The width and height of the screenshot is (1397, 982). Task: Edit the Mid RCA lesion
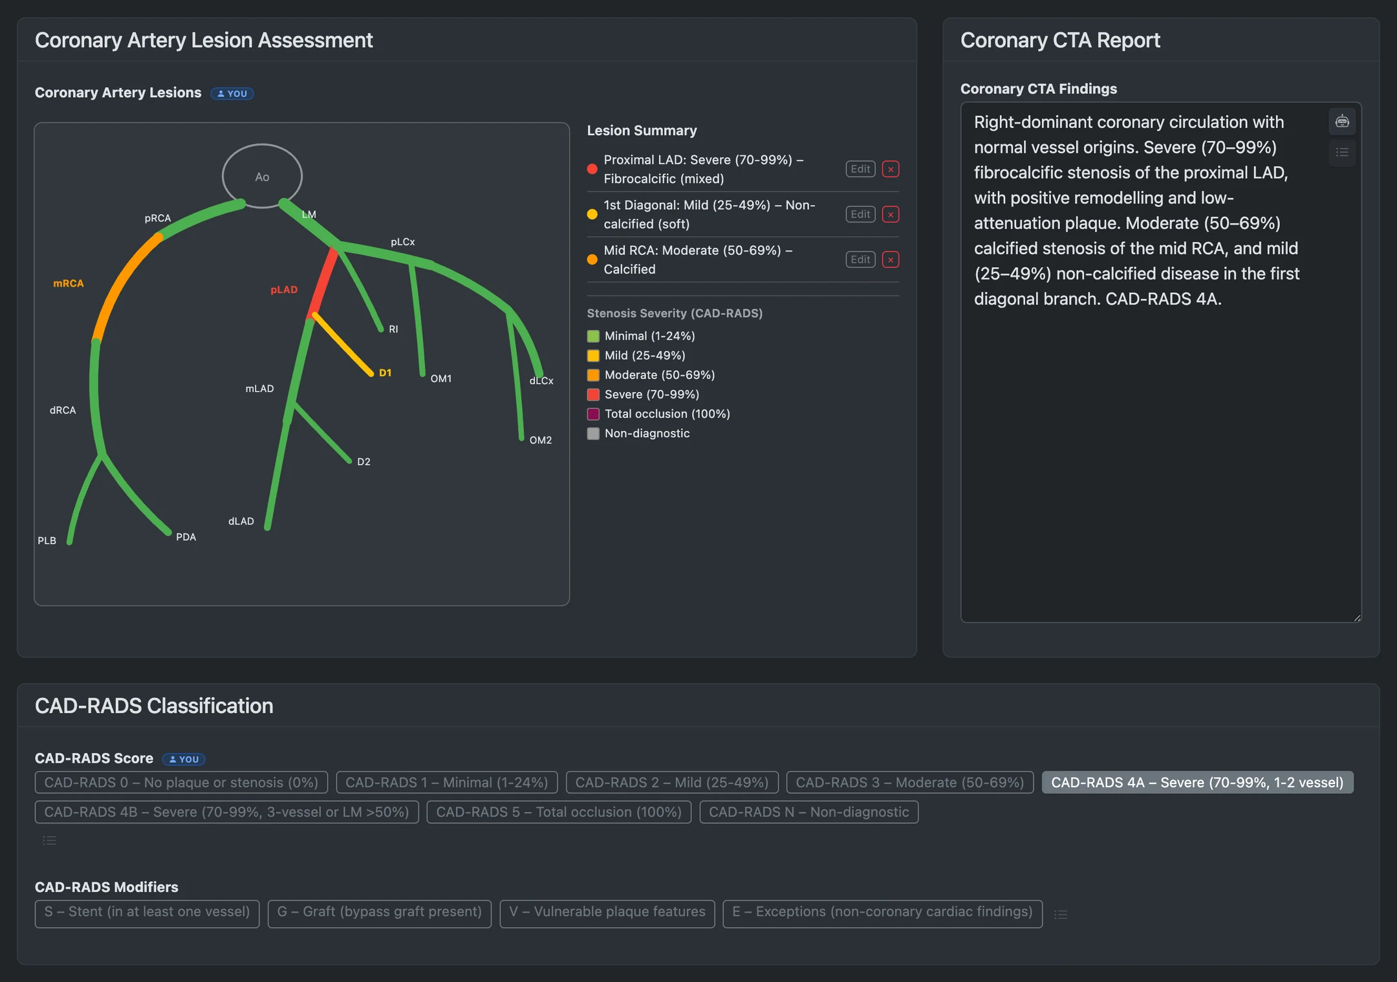click(x=860, y=259)
